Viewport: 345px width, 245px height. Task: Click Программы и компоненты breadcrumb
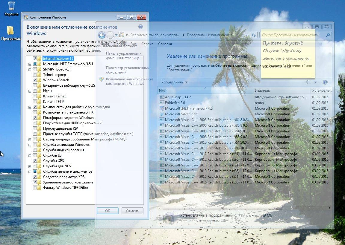[x=209, y=35]
